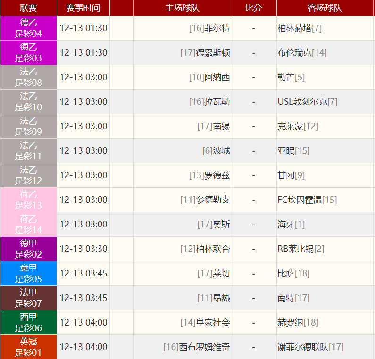This screenshot has height=359, width=375.
Task: Click match time in 多德勒支 row
Action: [x=83, y=200]
